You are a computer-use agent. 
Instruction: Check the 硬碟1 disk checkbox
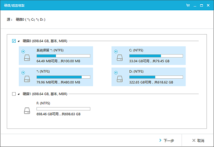[x=14, y=94]
